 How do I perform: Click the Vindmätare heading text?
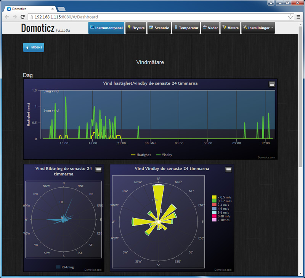tap(150, 62)
